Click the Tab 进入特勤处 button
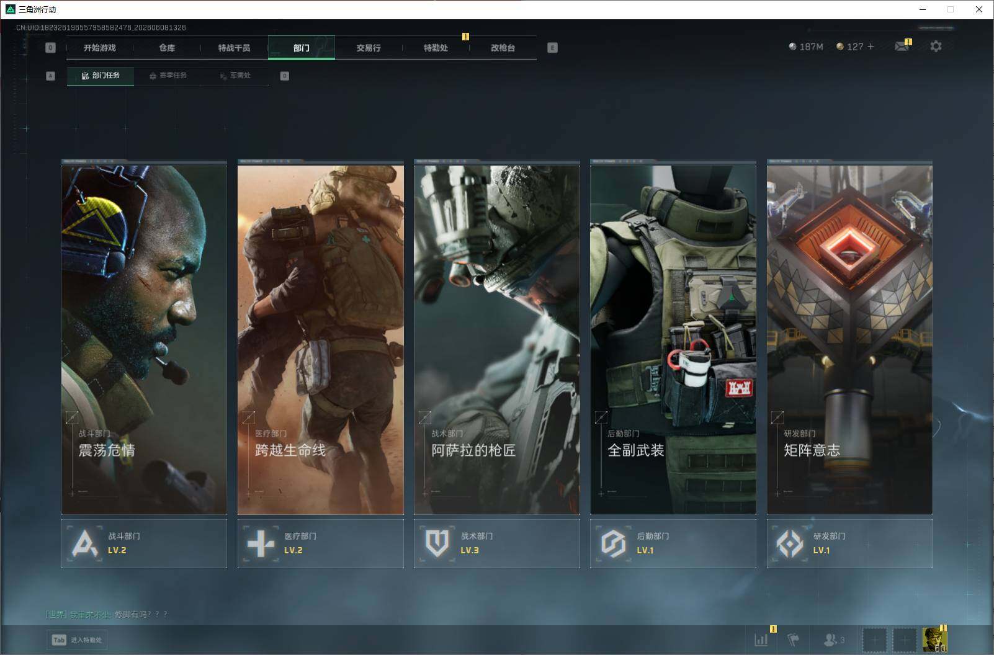Viewport: 994px width, 655px height. pyautogui.click(x=77, y=640)
